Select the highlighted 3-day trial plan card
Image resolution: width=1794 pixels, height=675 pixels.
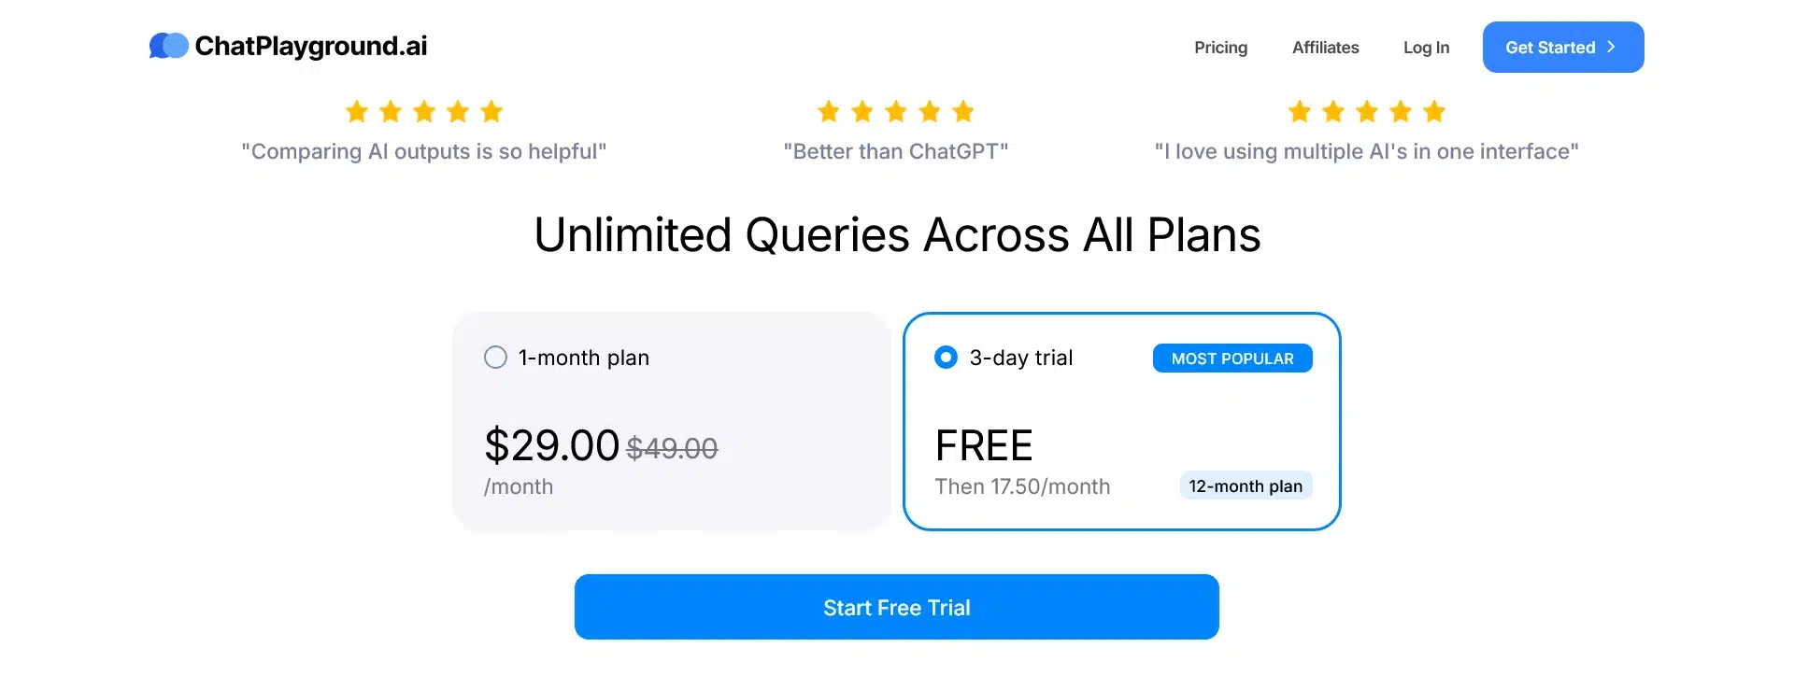[x=1121, y=421]
